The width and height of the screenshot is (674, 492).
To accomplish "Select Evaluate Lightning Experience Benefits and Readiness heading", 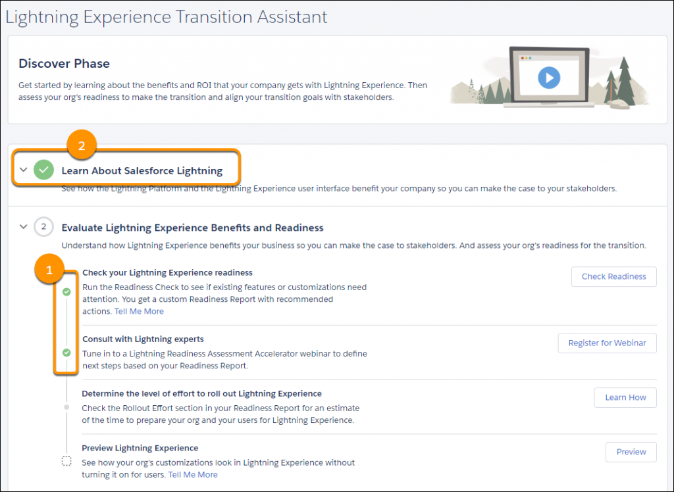I will pyautogui.click(x=192, y=228).
